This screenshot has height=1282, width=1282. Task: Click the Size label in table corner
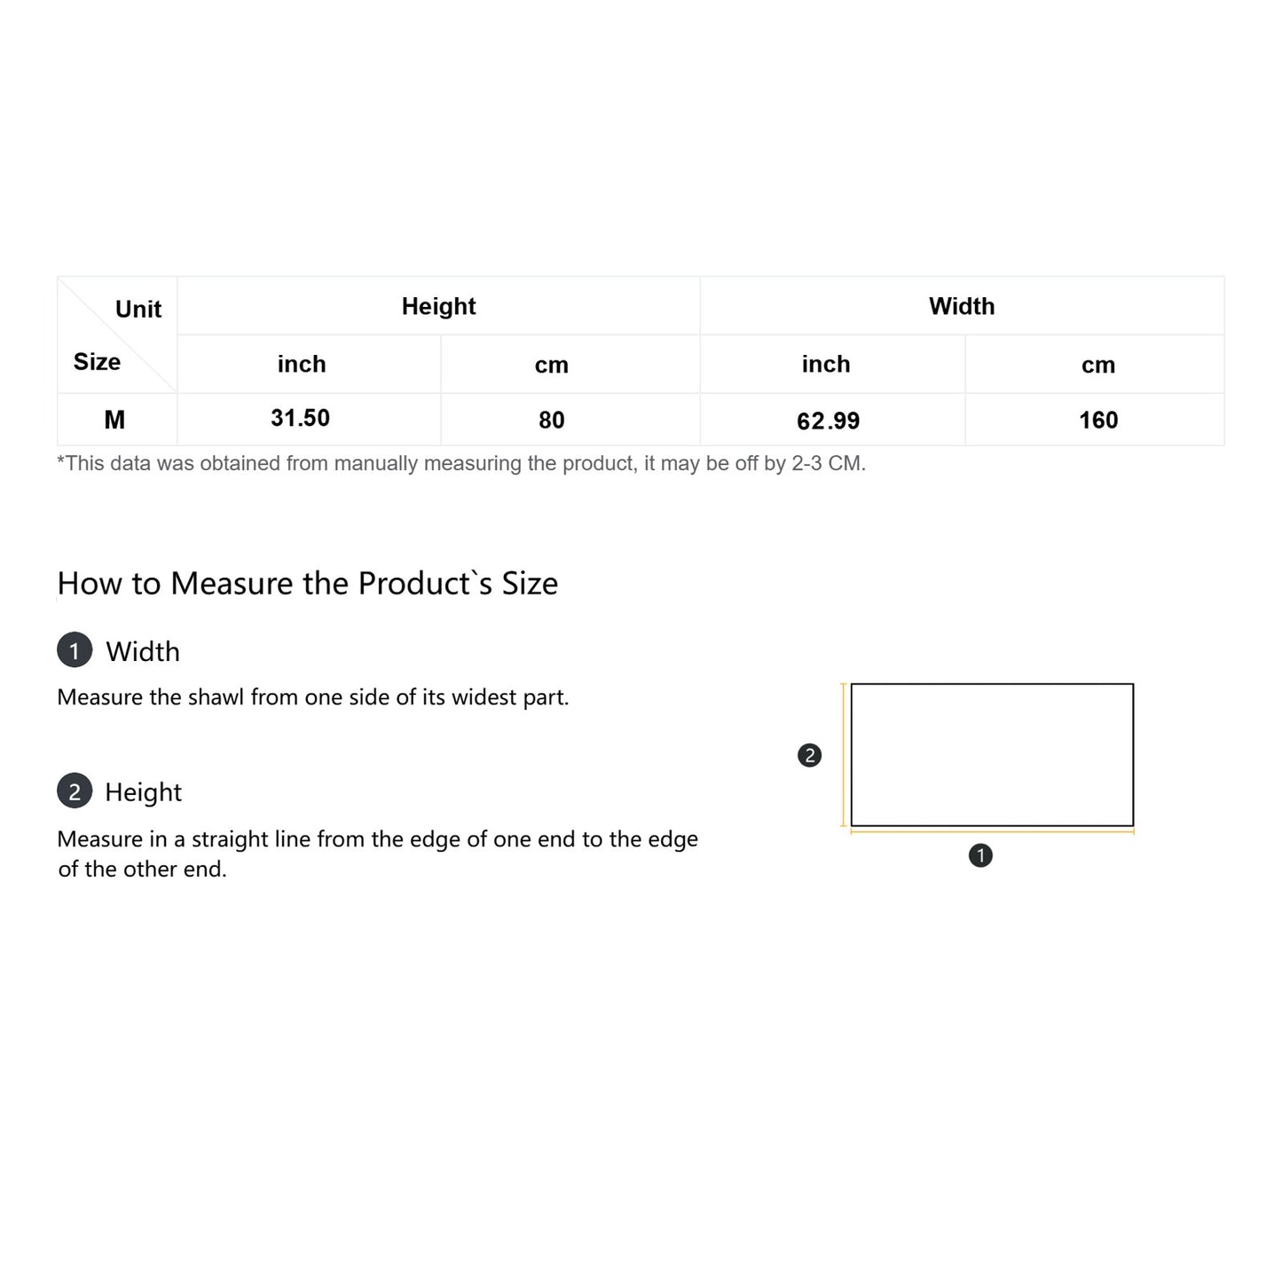(x=97, y=362)
